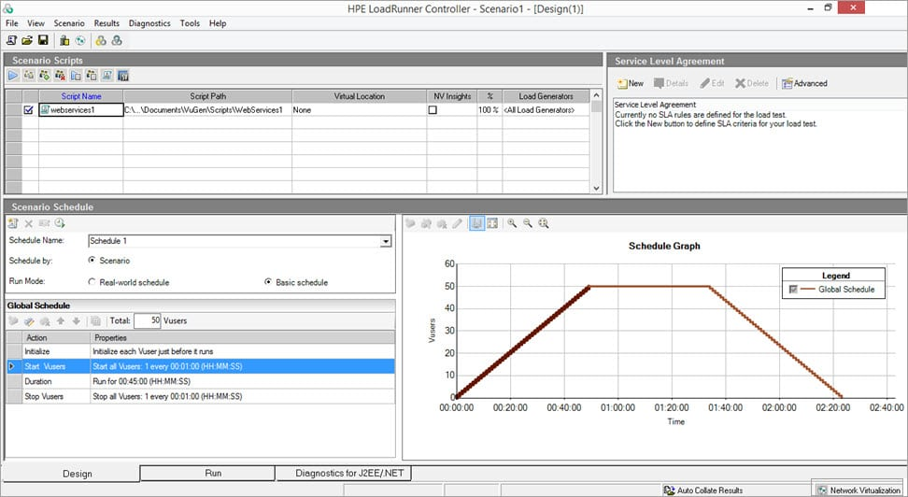Open the Diagnostics menu

[149, 23]
